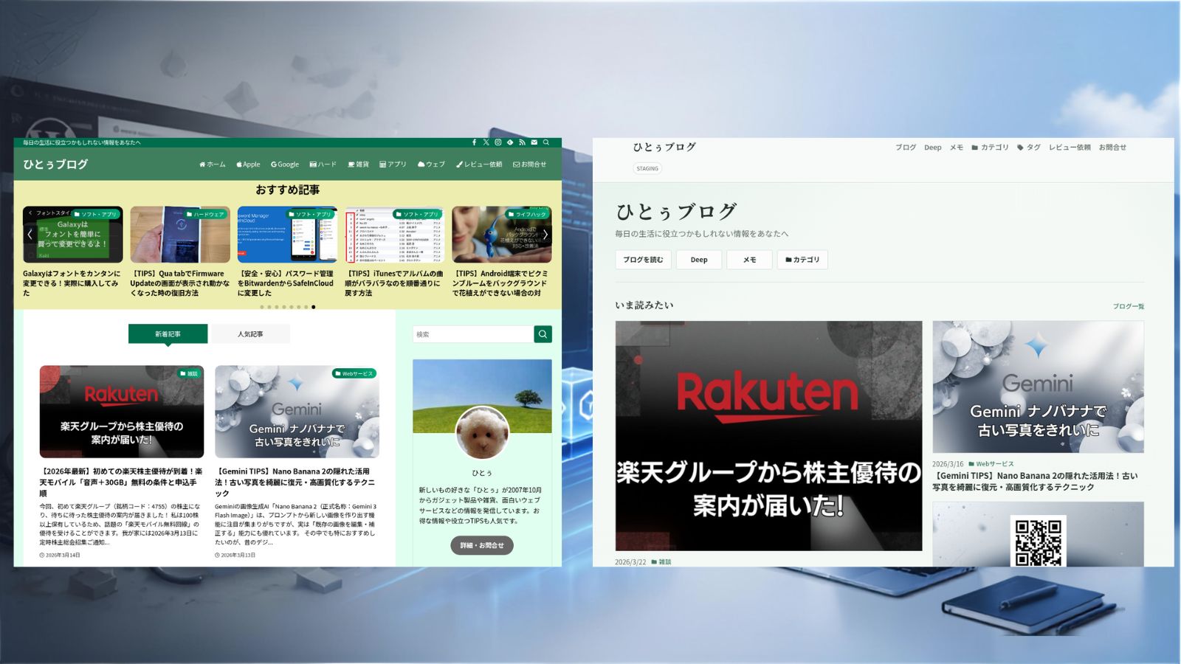Screen dimensions: 1181x664
Task: Open large Rakuten featured image on right site
Action: (x=768, y=435)
